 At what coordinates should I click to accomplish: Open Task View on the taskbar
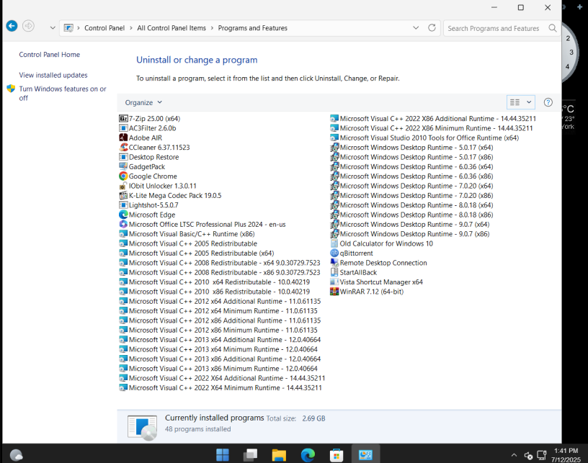click(x=251, y=455)
